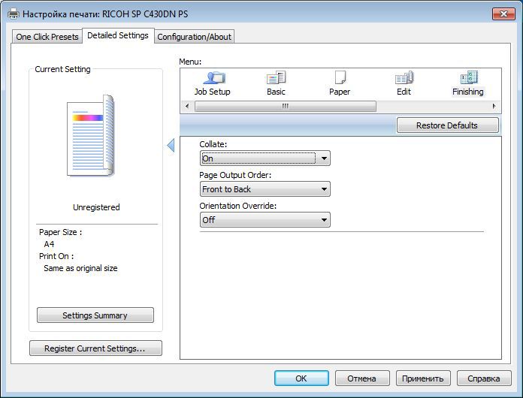Click the printer icon in title bar

[x=14, y=14]
